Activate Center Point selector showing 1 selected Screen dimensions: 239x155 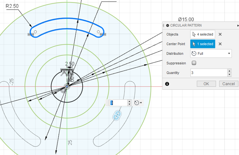point(202,44)
